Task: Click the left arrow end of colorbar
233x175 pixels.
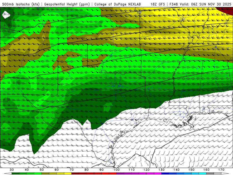Action: click(8, 174)
